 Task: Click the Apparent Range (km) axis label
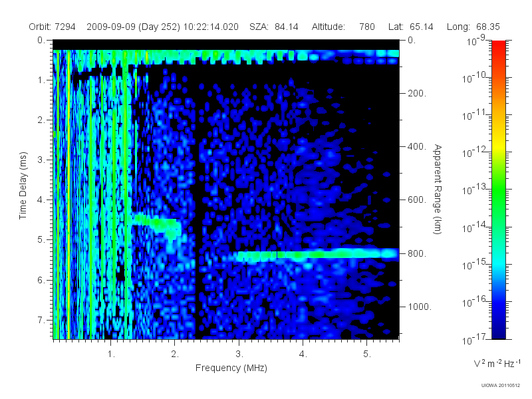point(438,189)
